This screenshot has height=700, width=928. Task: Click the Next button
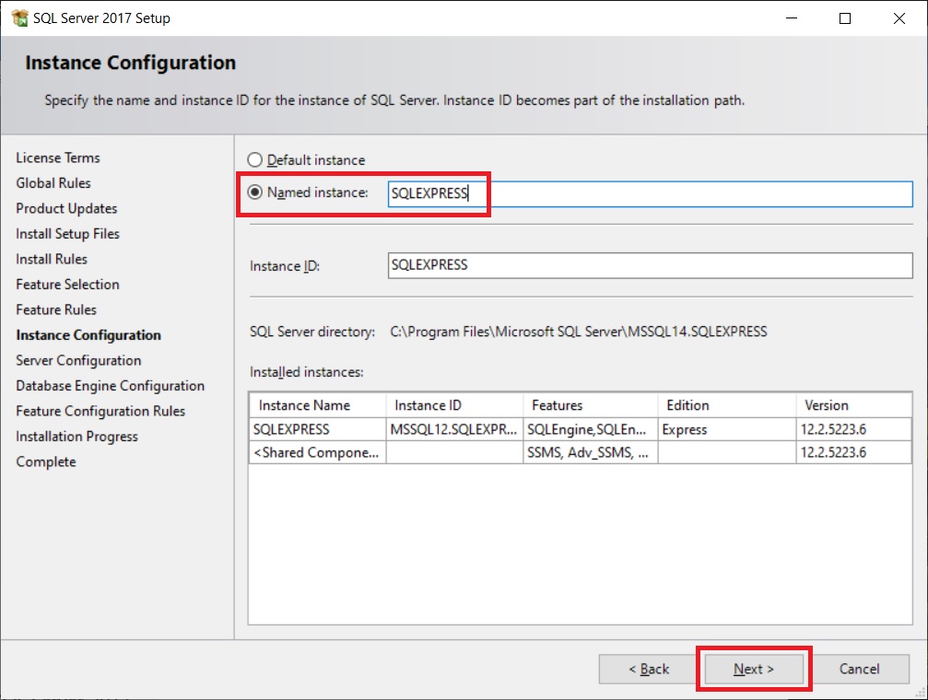pos(754,669)
